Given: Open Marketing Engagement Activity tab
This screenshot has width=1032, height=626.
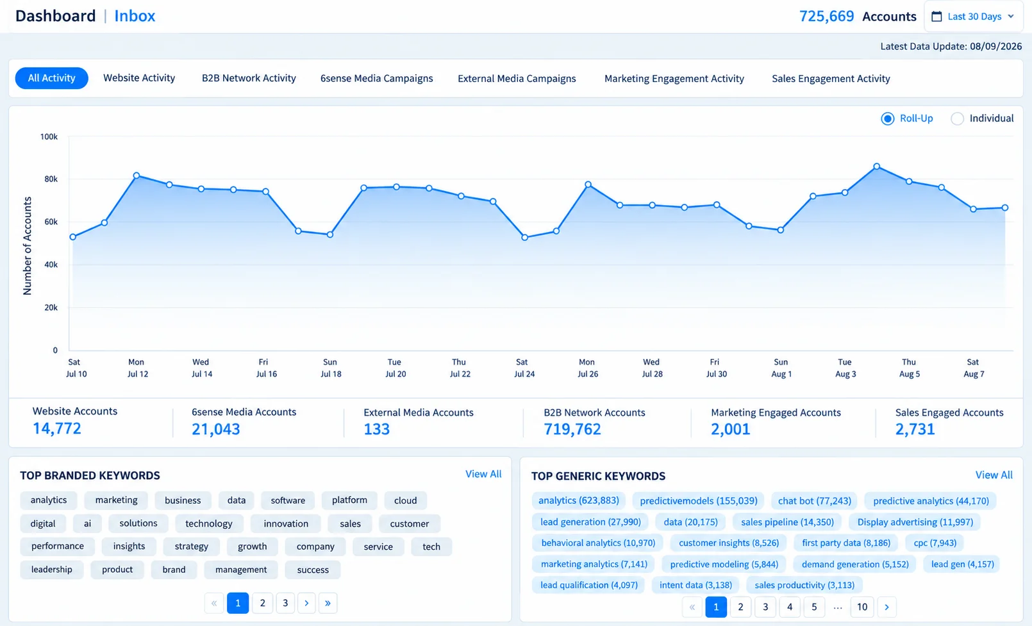Looking at the screenshot, I should click(674, 78).
